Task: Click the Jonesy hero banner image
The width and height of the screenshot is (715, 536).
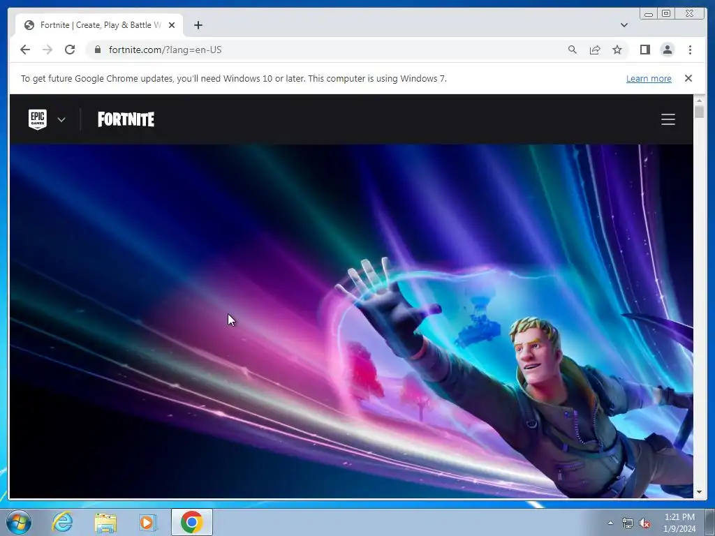Action: pos(351,321)
